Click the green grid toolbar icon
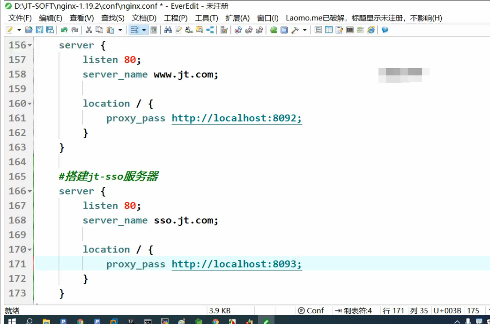Image resolution: width=490 pixels, height=324 pixels. tap(360, 30)
